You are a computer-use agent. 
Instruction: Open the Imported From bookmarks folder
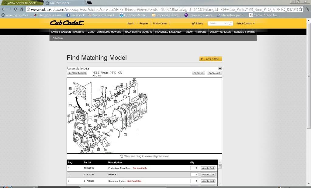[167, 15]
